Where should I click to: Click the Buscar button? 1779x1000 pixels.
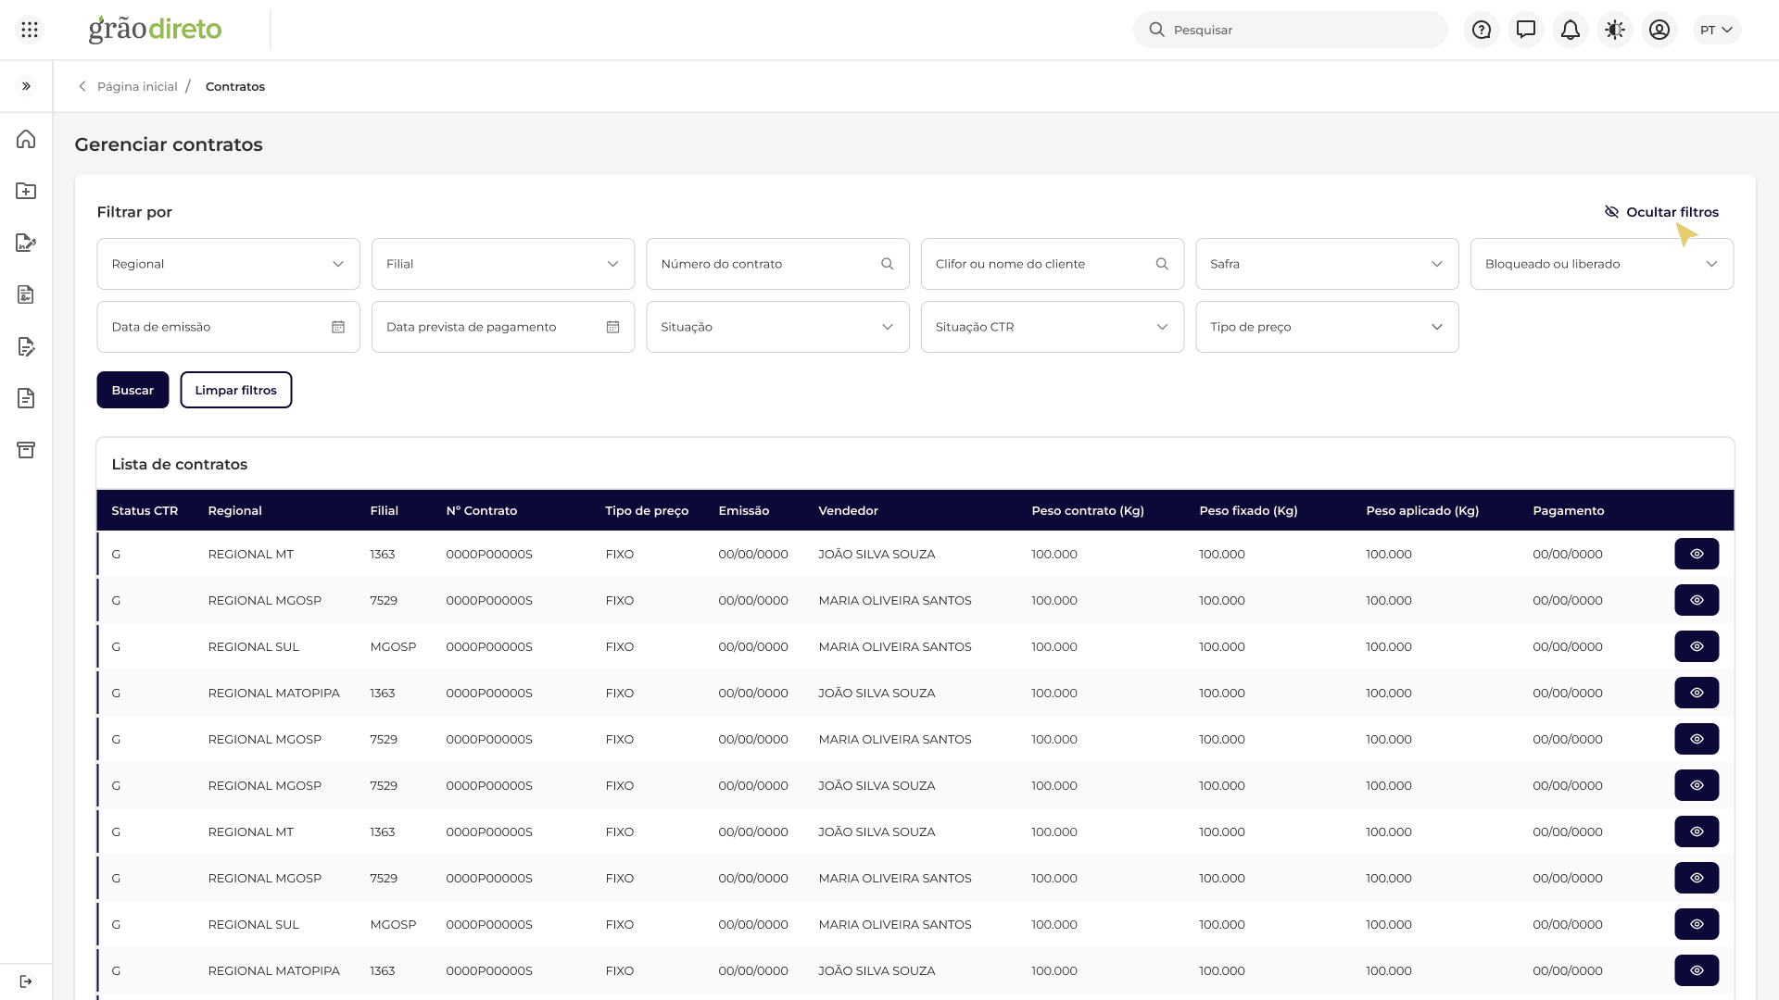[132, 390]
